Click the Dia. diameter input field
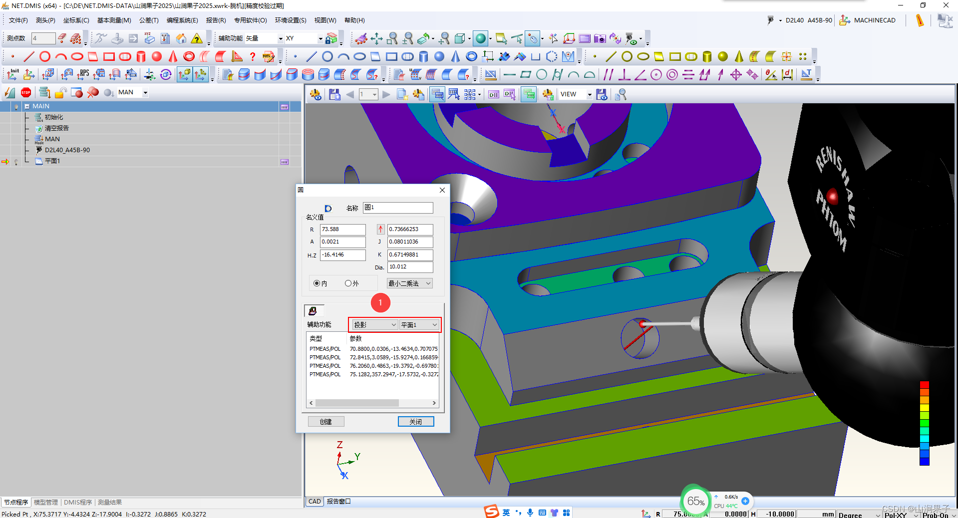 [410, 267]
